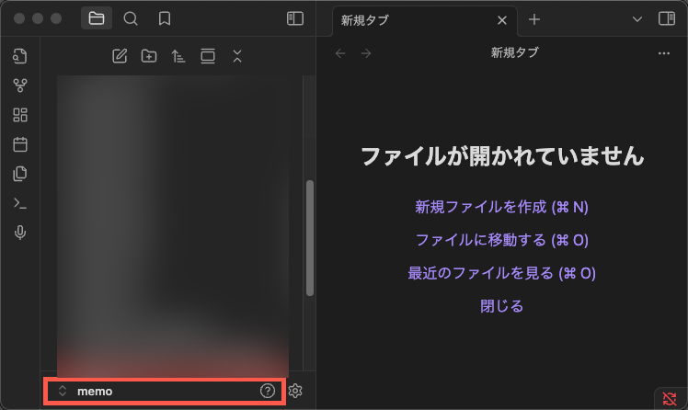Open the memo vault switcher

pyautogui.click(x=86, y=391)
